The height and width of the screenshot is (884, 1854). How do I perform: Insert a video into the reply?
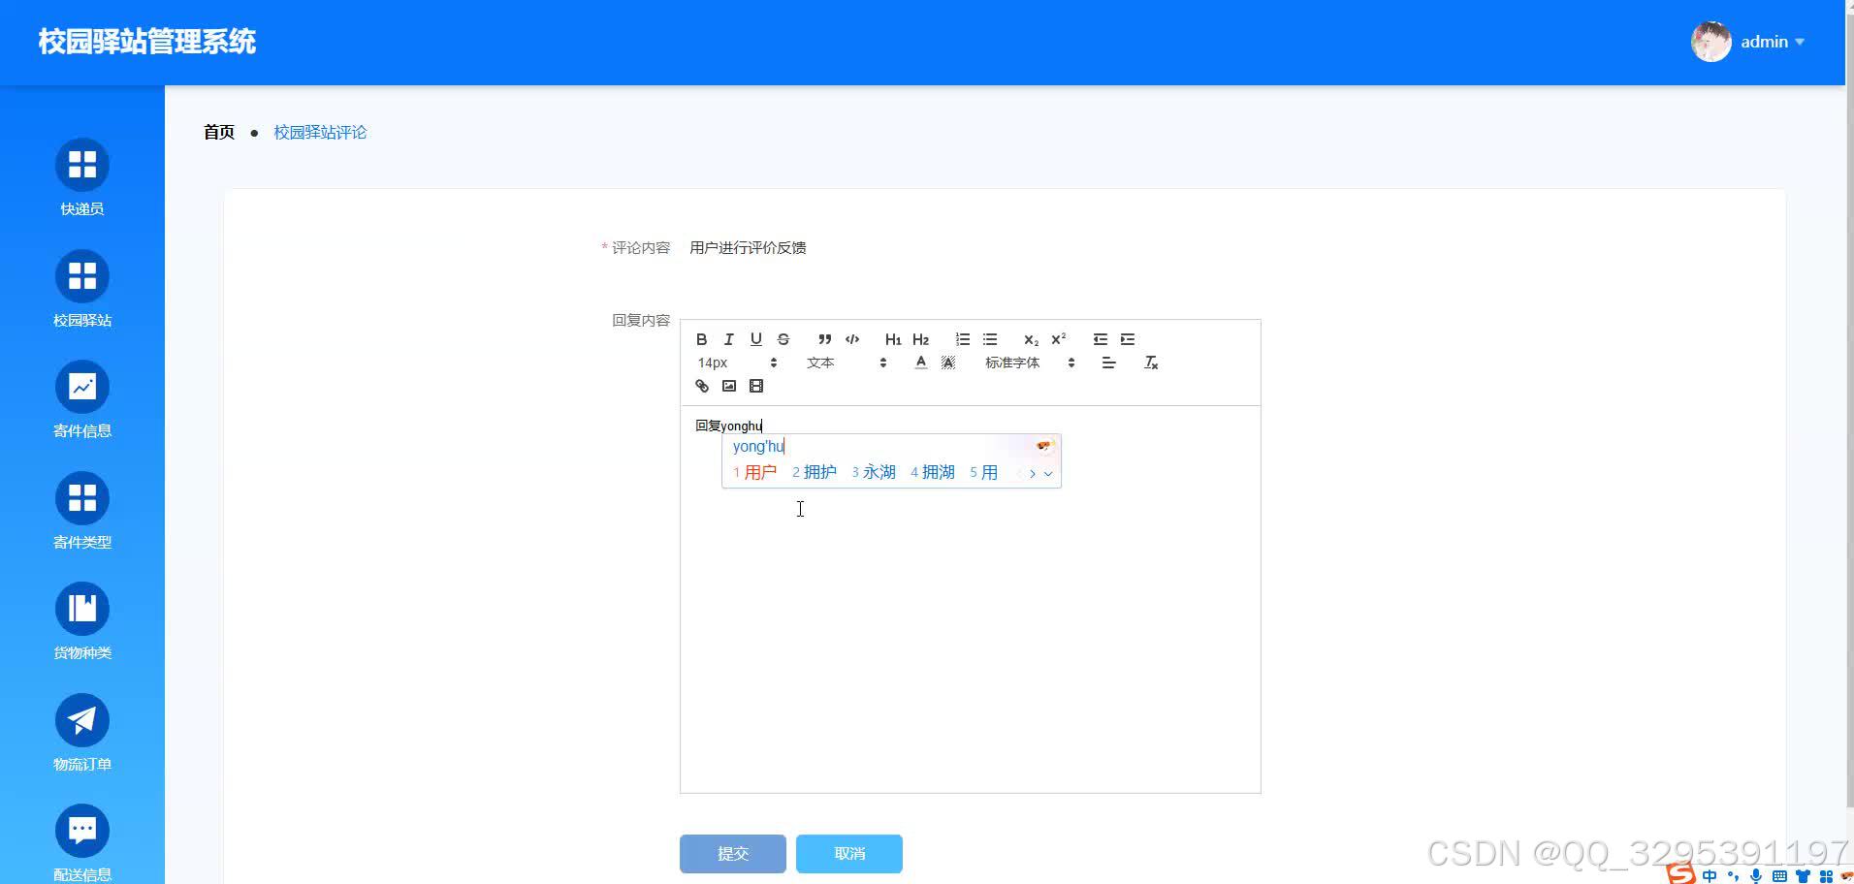pos(756,386)
